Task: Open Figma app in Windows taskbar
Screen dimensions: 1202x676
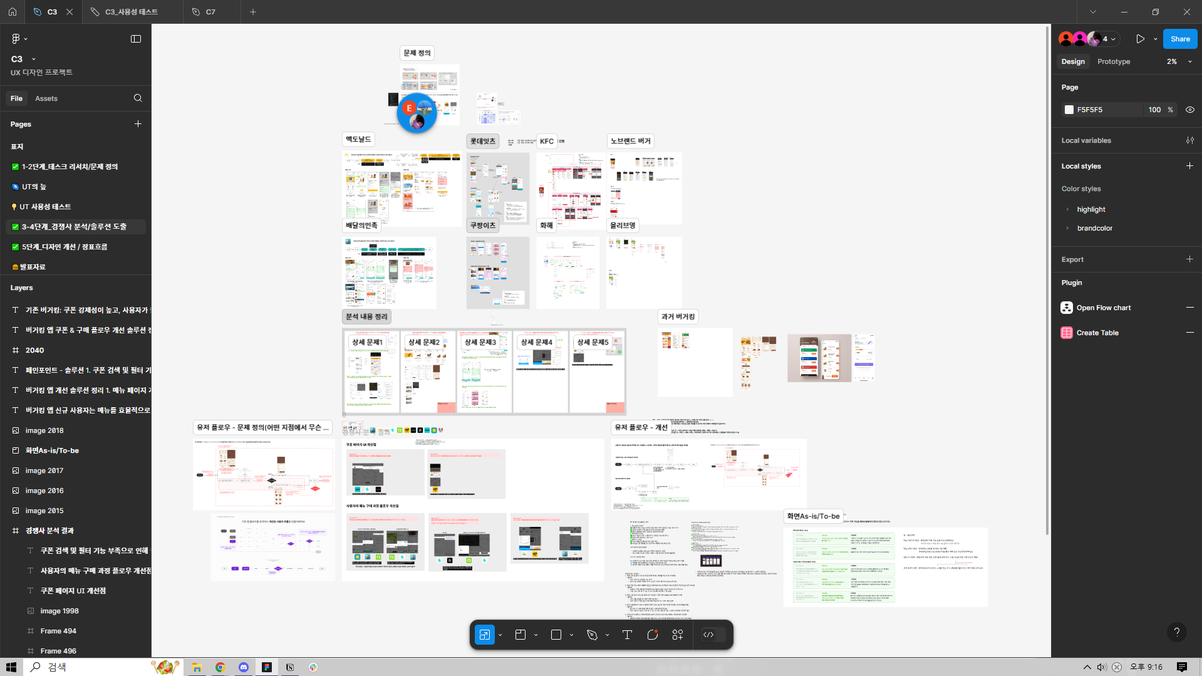Action: 266,667
